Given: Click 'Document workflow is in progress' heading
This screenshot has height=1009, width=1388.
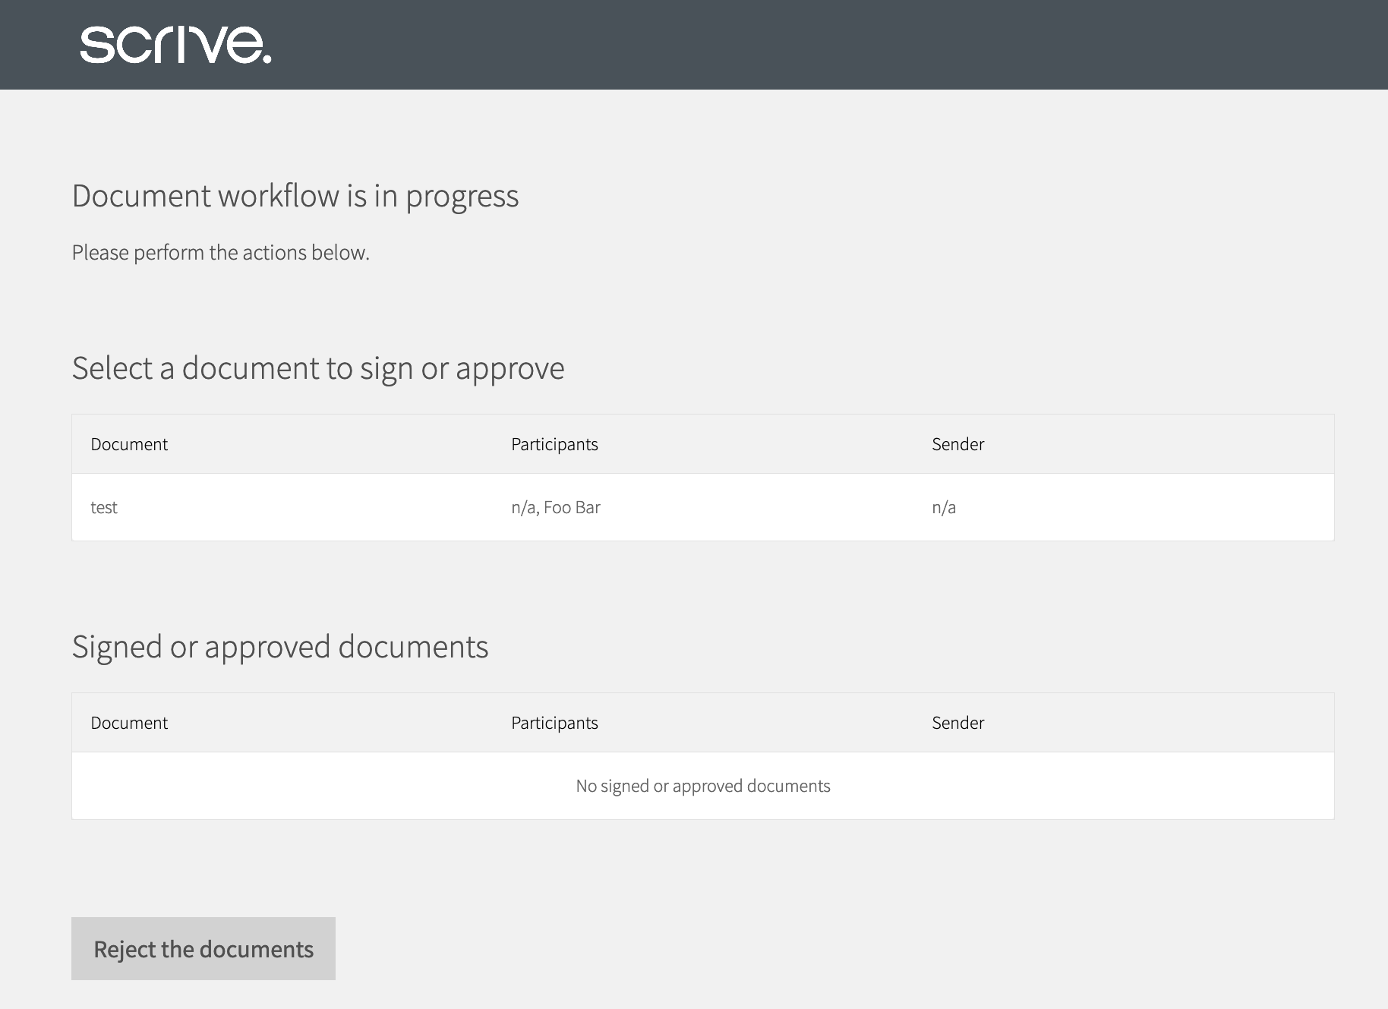Looking at the screenshot, I should (295, 196).
